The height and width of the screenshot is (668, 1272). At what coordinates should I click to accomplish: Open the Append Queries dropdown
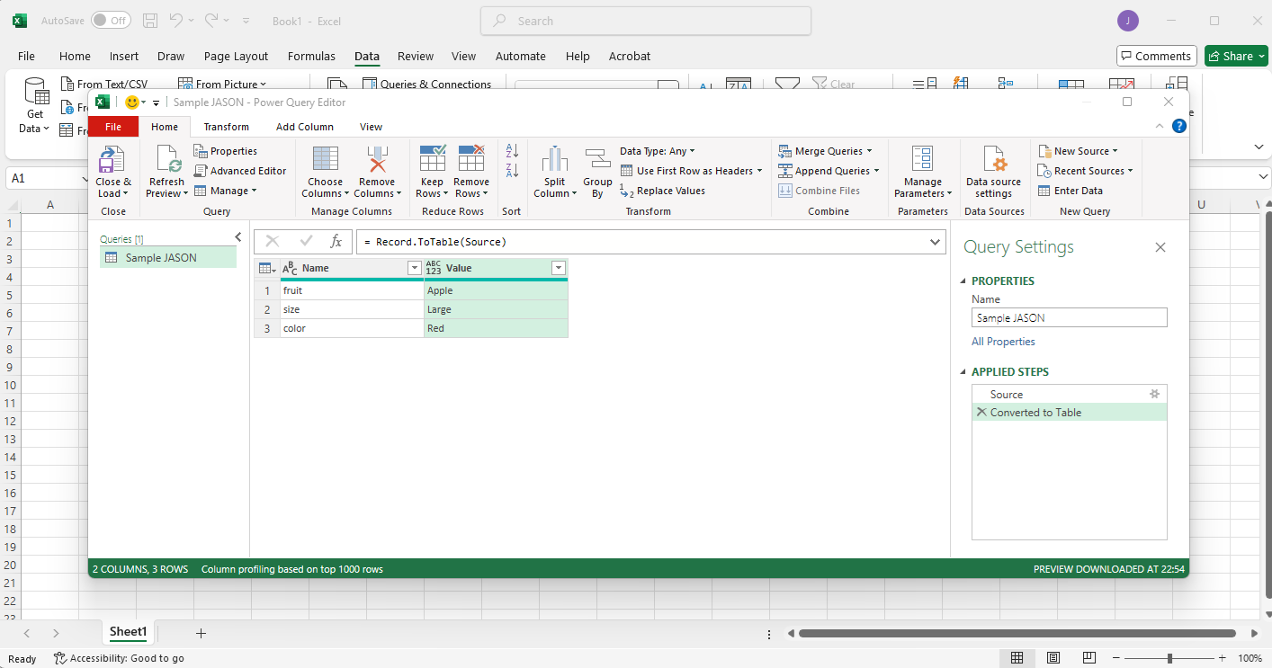[829, 171]
